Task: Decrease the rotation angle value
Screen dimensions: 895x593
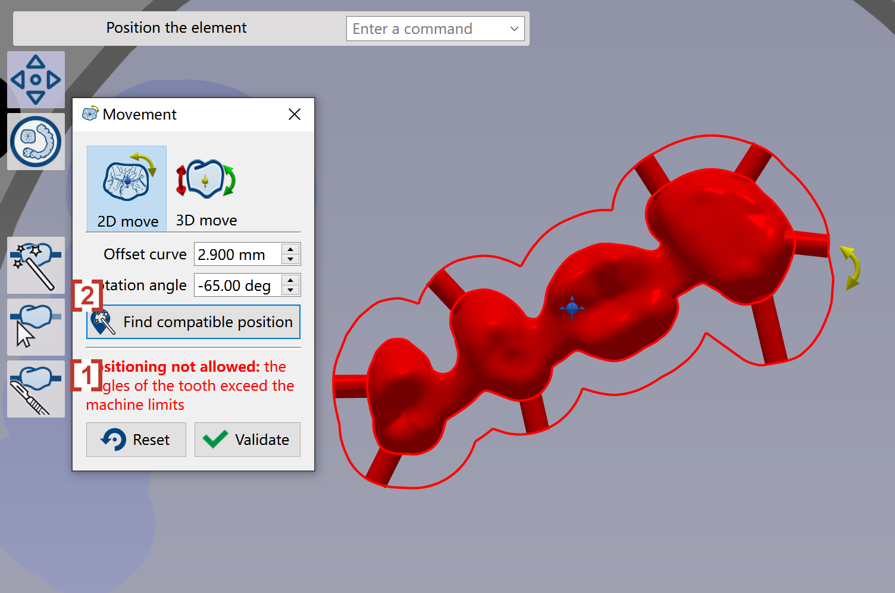Action: [290, 290]
